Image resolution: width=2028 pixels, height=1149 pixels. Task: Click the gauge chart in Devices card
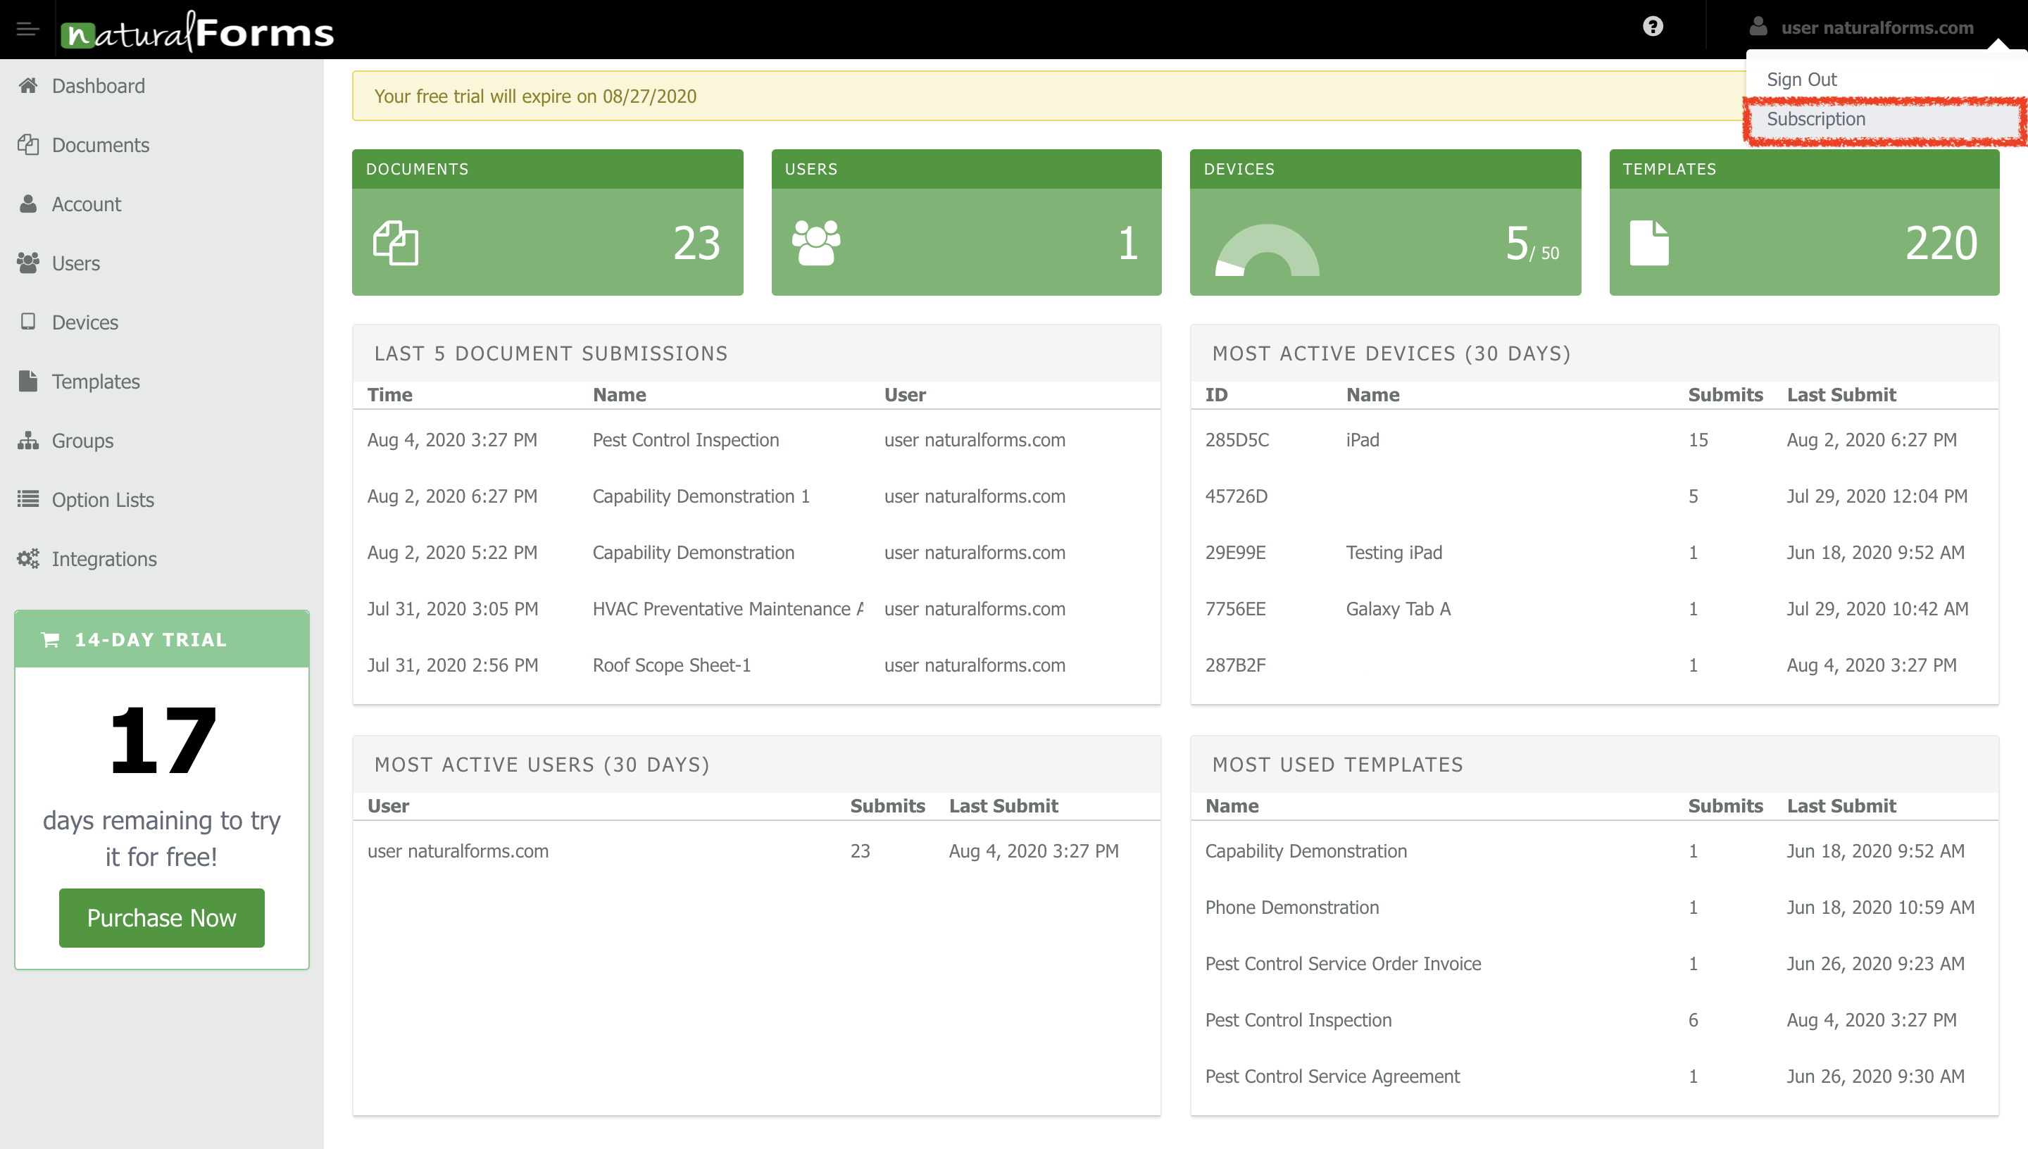coord(1267,250)
